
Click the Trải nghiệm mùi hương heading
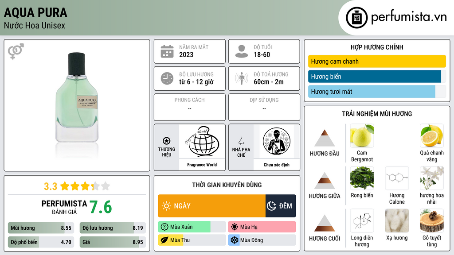pyautogui.click(x=377, y=114)
